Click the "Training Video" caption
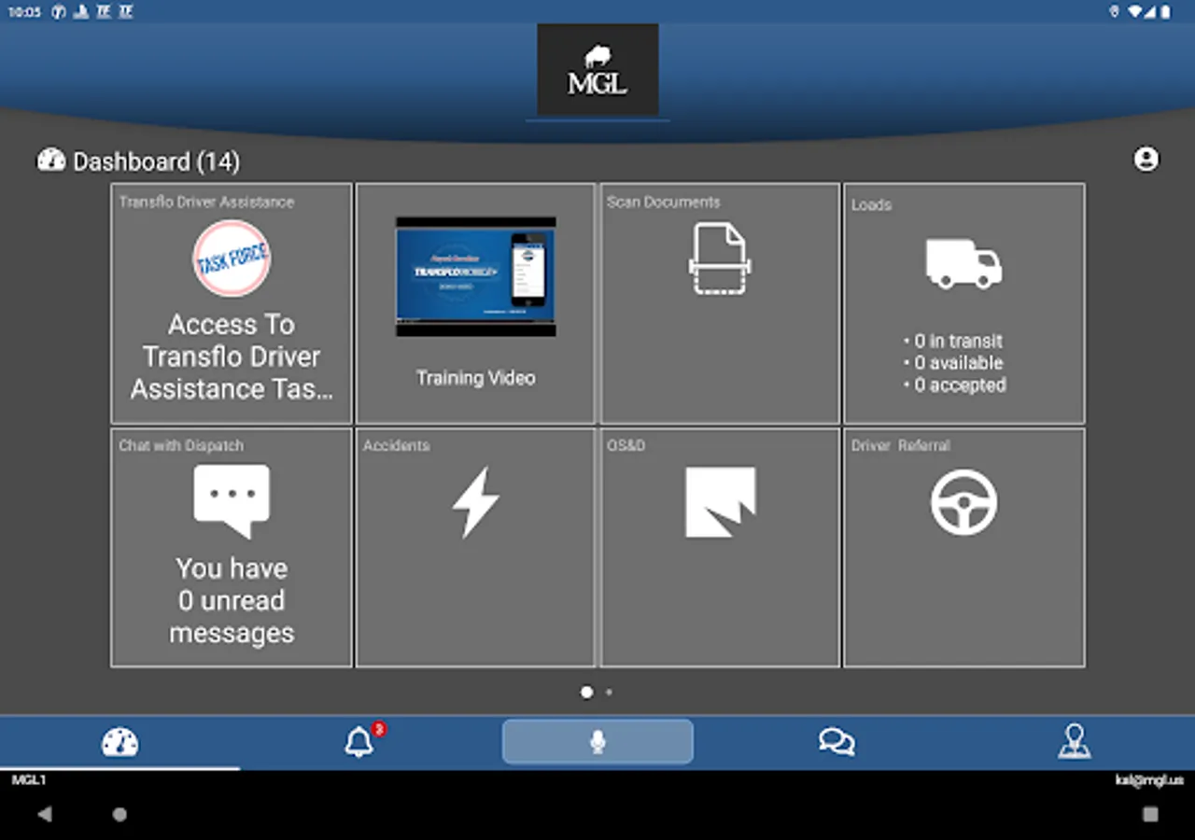The height and width of the screenshot is (840, 1195). 475,378
